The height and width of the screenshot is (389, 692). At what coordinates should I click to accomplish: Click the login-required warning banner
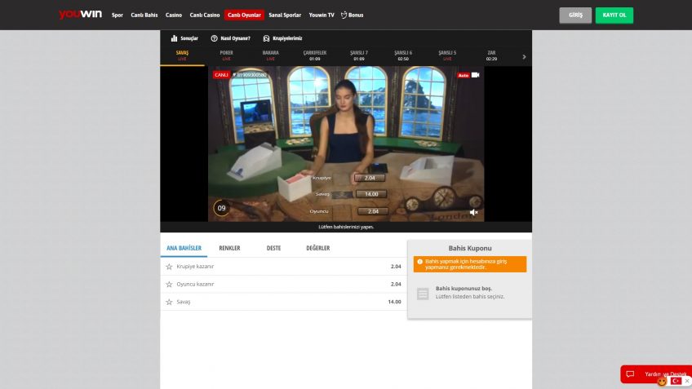click(469, 264)
